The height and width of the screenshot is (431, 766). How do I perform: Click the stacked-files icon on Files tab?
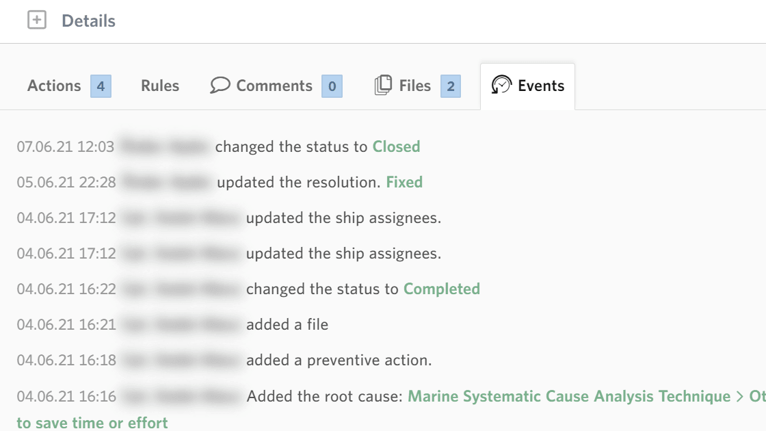click(x=385, y=85)
